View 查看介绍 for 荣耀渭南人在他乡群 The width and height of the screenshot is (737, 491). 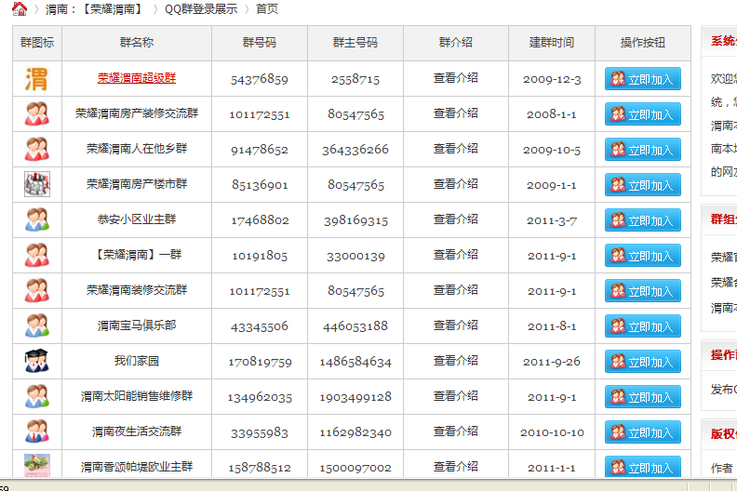(x=455, y=149)
